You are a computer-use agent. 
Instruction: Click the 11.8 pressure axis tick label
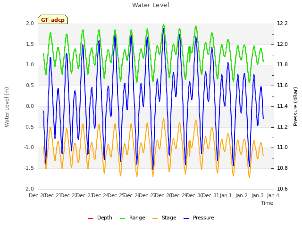click(x=282, y=65)
